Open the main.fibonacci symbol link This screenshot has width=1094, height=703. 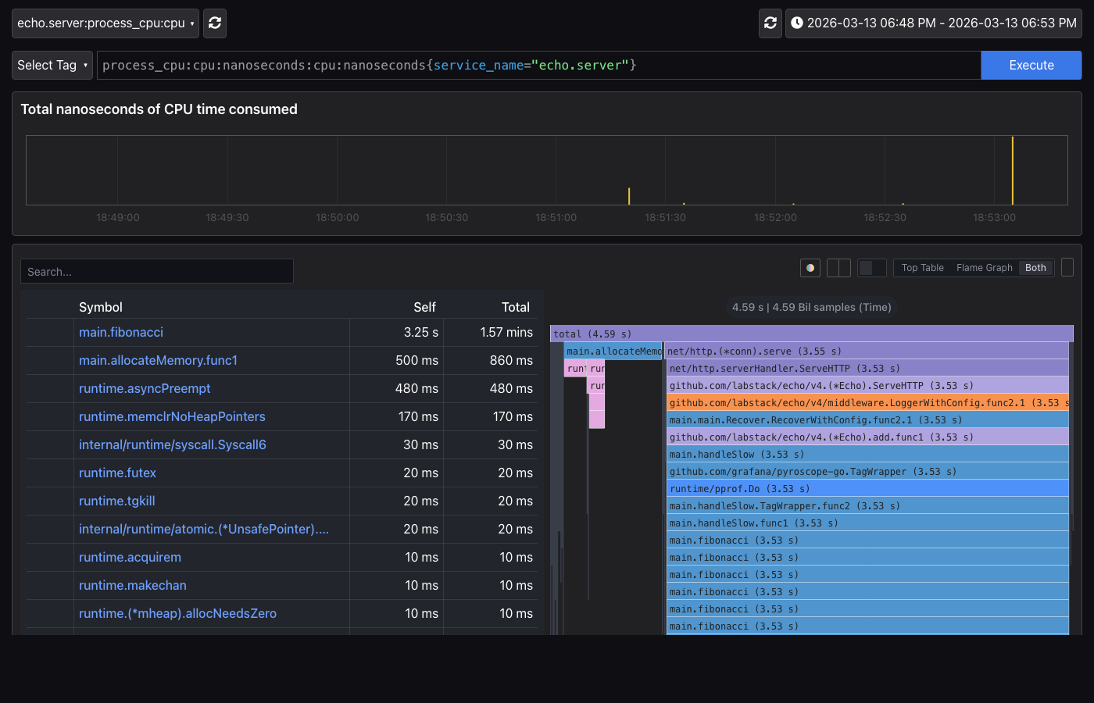(120, 332)
